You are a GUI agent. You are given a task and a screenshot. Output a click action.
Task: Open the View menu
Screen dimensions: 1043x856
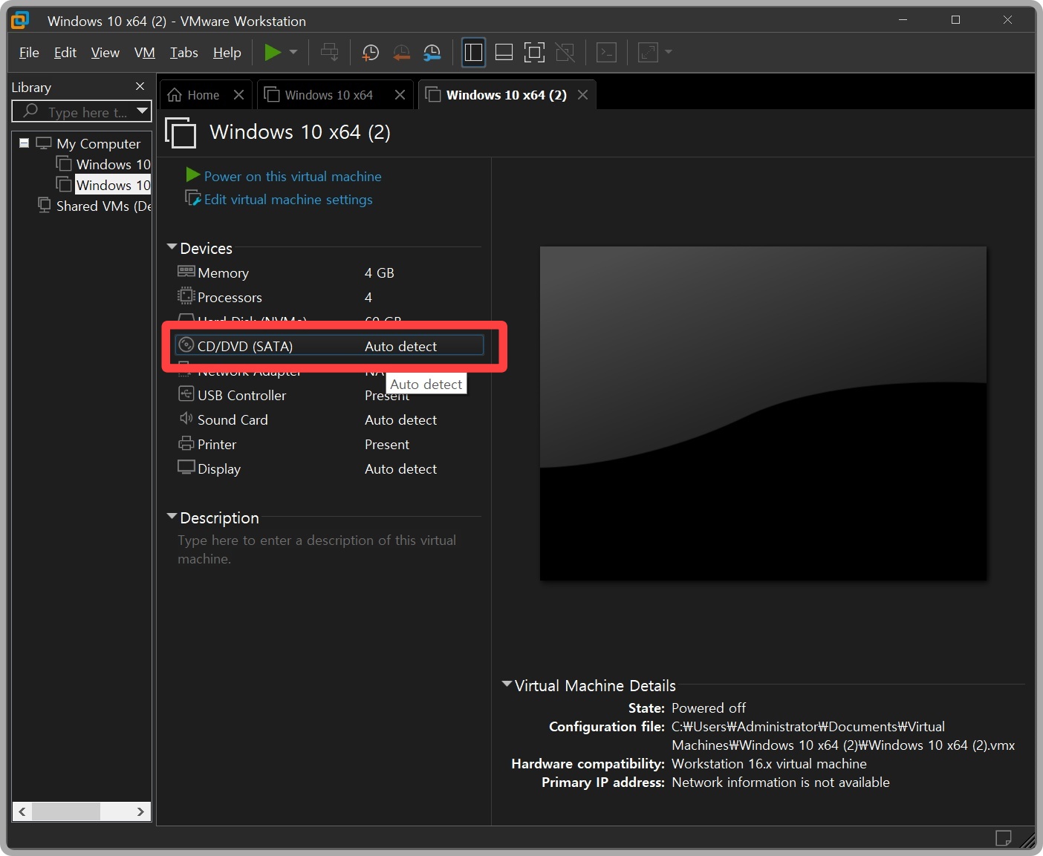point(105,52)
